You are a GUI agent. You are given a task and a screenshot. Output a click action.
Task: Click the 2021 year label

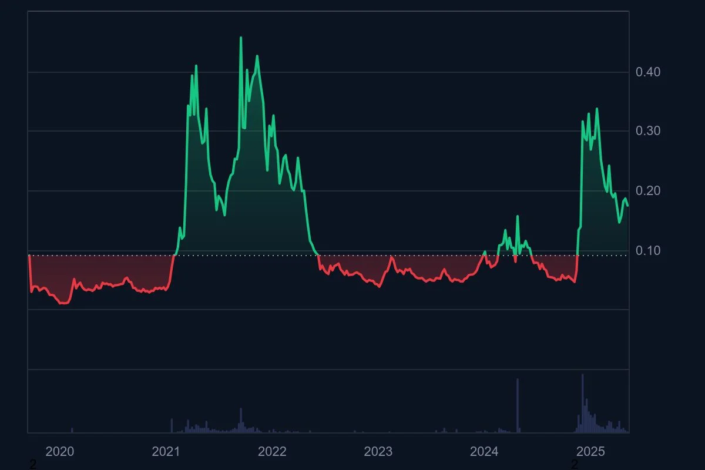click(x=166, y=451)
